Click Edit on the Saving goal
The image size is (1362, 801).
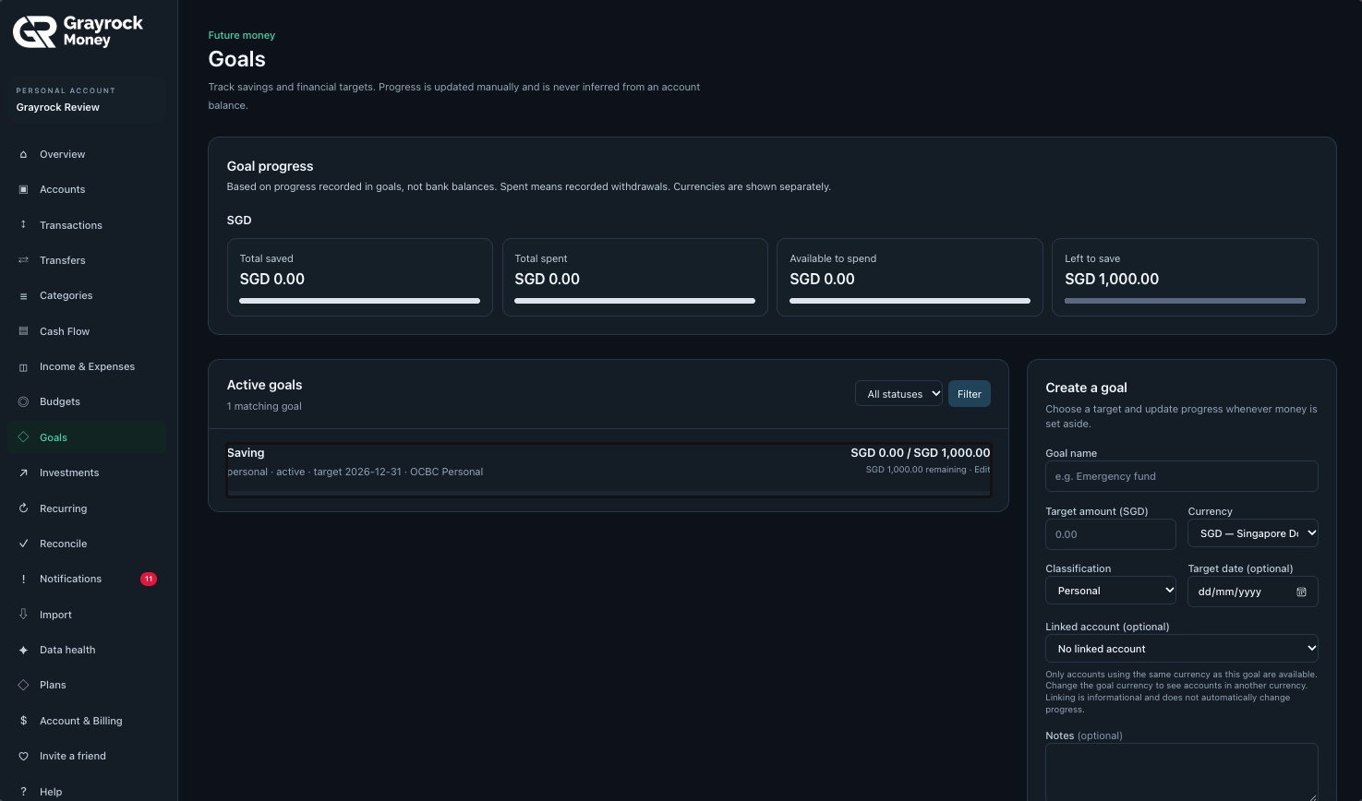tap(982, 470)
